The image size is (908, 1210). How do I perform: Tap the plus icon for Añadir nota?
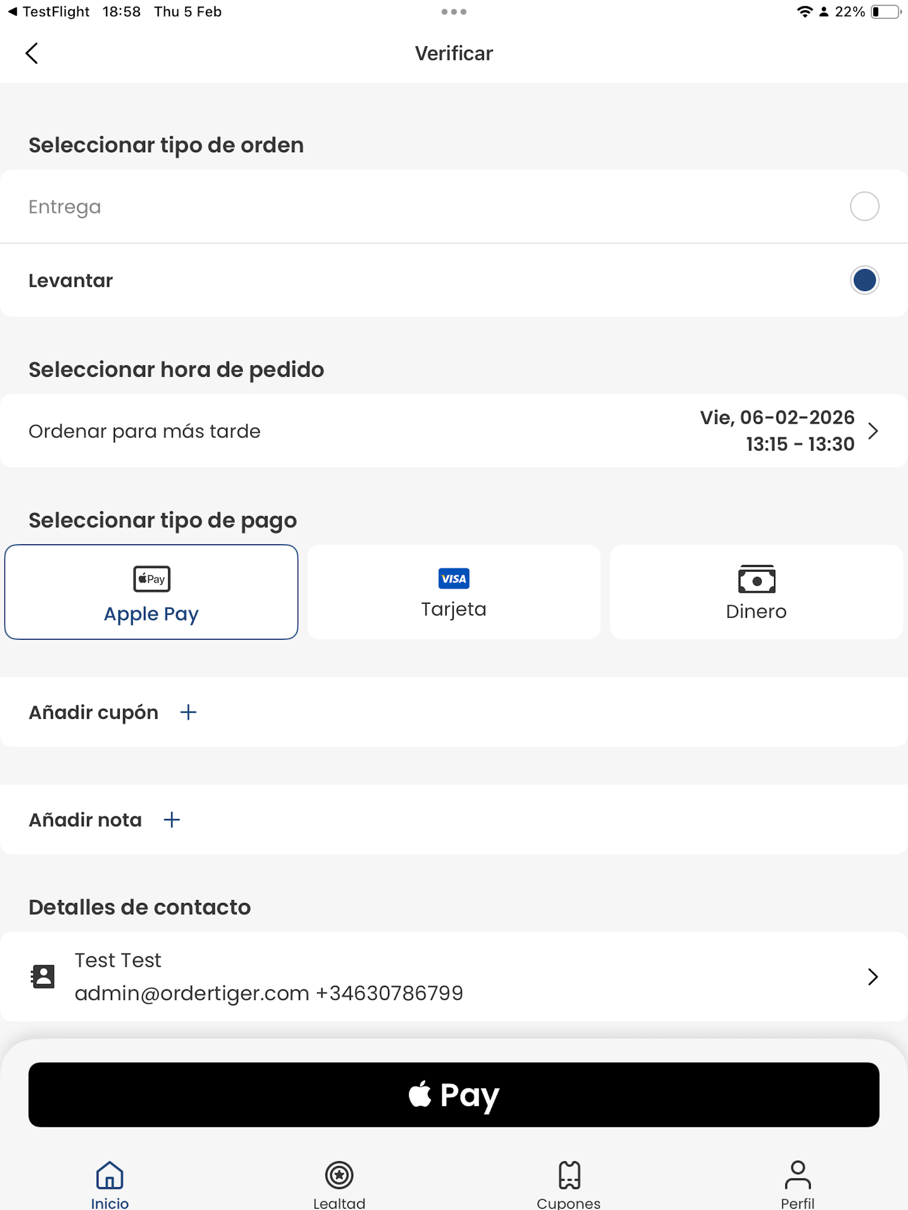[x=172, y=820]
